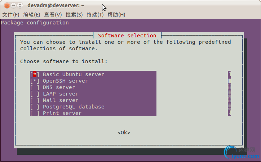Enable the Print server checkbox
Screen dimensions: 261x162
pos(35,113)
